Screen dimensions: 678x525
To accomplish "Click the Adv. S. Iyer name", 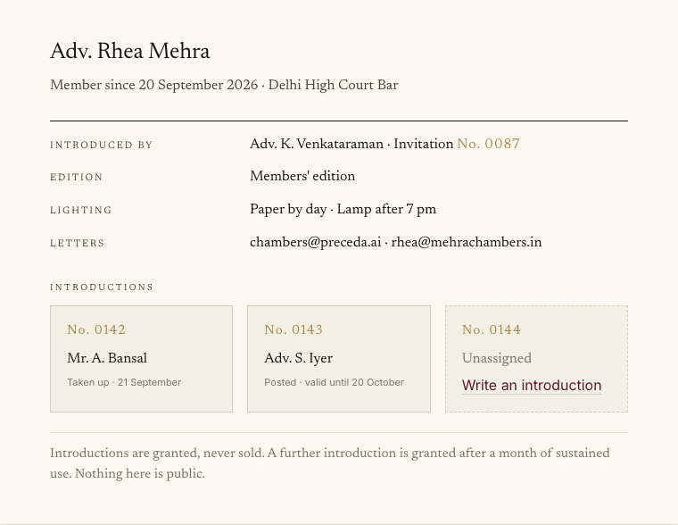I will point(298,358).
